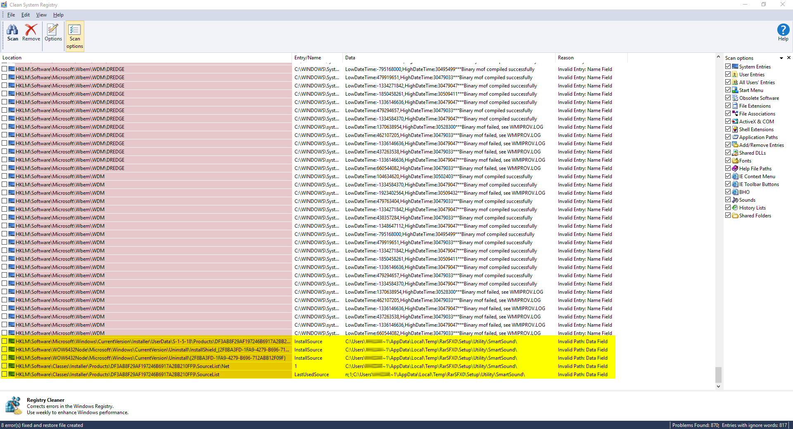
Task: Click the History Lists icon
Action: click(x=735, y=207)
